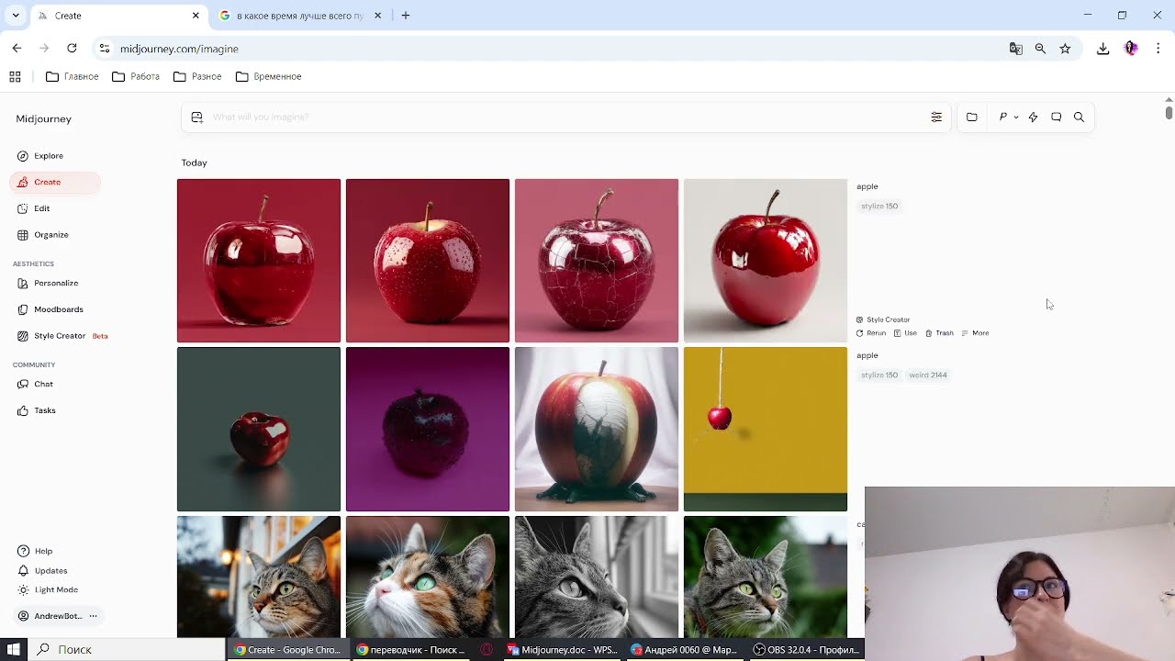Open the dark purple apple image
Screen dimensions: 1175x661
pyautogui.click(x=428, y=429)
